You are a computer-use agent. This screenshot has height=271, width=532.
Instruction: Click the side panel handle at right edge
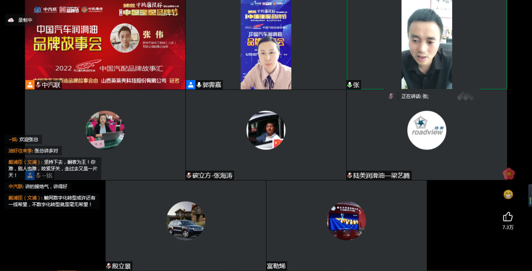(530, 195)
